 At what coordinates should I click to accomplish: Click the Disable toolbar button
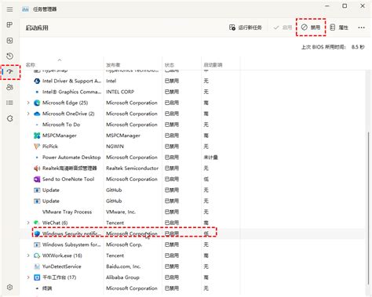tap(311, 27)
